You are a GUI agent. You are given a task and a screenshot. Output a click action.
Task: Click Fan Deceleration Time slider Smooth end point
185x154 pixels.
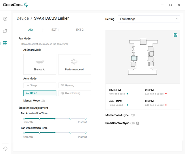pyautogui.click(x=24, y=133)
